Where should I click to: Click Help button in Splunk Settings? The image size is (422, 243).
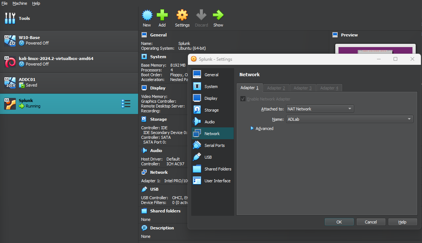[x=402, y=222]
